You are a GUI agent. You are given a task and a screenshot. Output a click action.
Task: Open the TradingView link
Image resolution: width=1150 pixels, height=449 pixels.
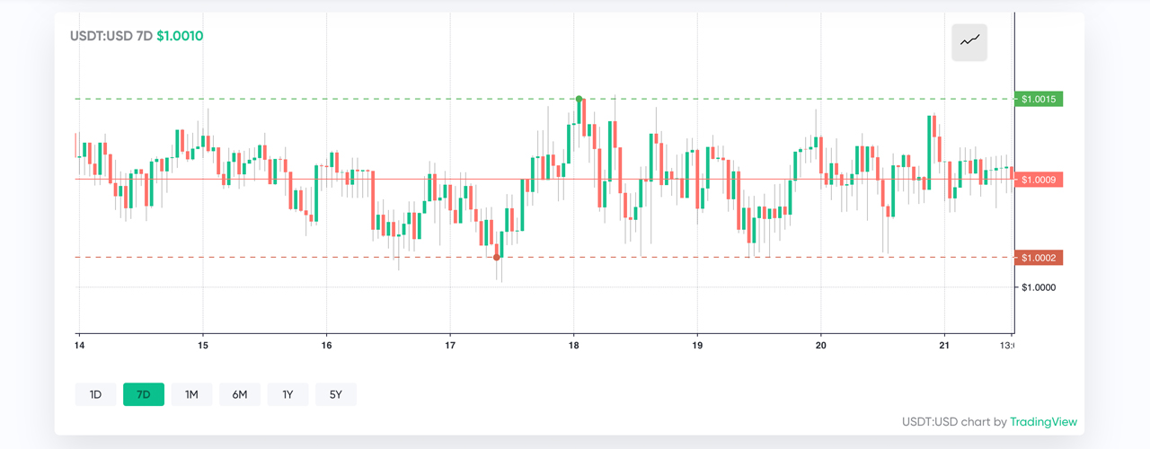coord(1043,422)
